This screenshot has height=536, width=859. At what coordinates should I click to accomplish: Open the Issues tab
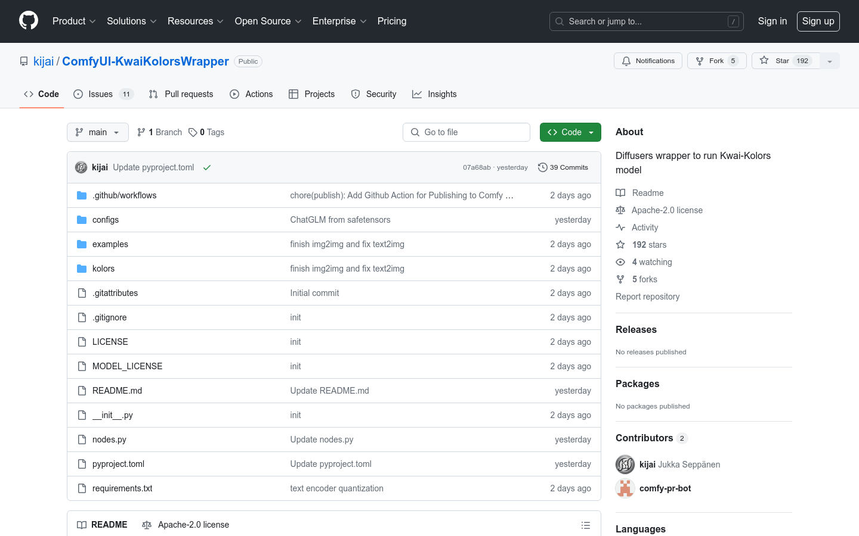tap(103, 94)
